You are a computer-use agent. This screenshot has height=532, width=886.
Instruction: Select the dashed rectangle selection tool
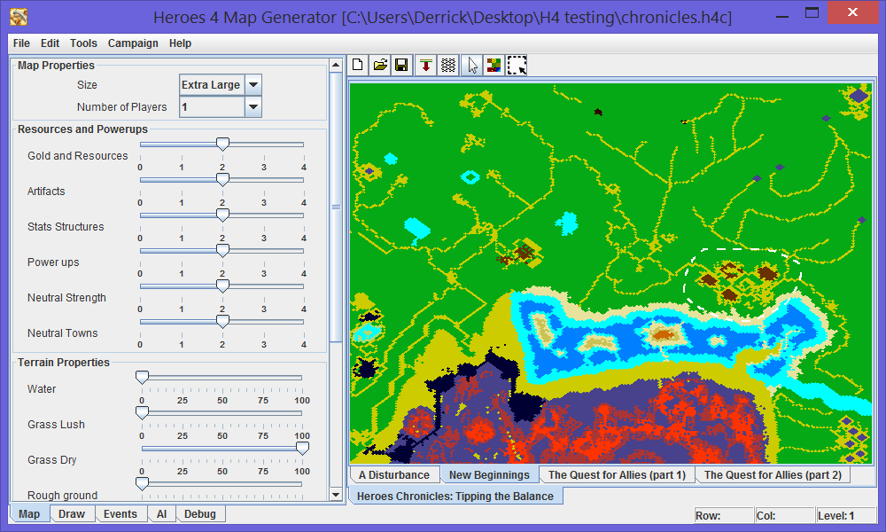click(517, 66)
